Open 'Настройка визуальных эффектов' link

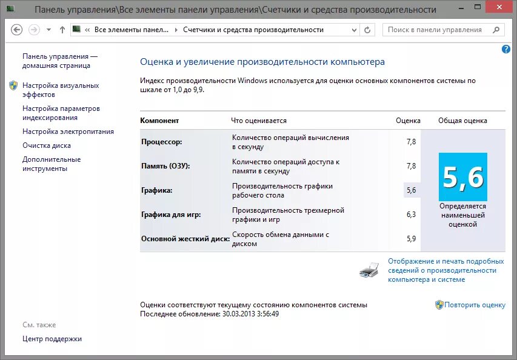[x=61, y=90]
